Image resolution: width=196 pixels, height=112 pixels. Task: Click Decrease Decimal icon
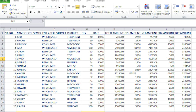coord(137,12)
